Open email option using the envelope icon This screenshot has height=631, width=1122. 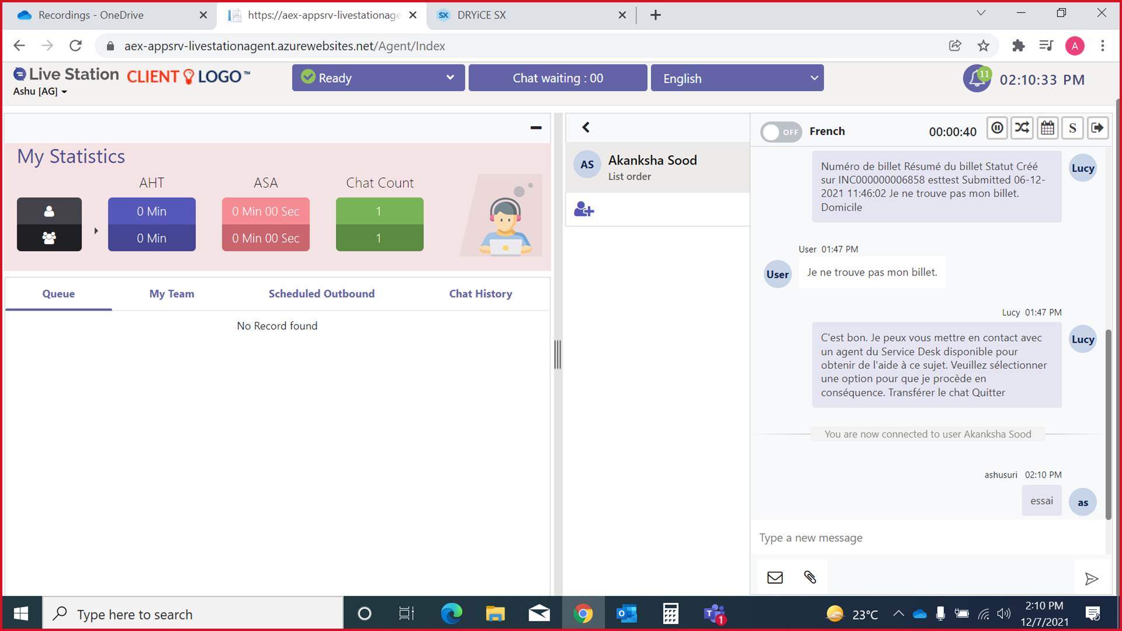coord(774,577)
